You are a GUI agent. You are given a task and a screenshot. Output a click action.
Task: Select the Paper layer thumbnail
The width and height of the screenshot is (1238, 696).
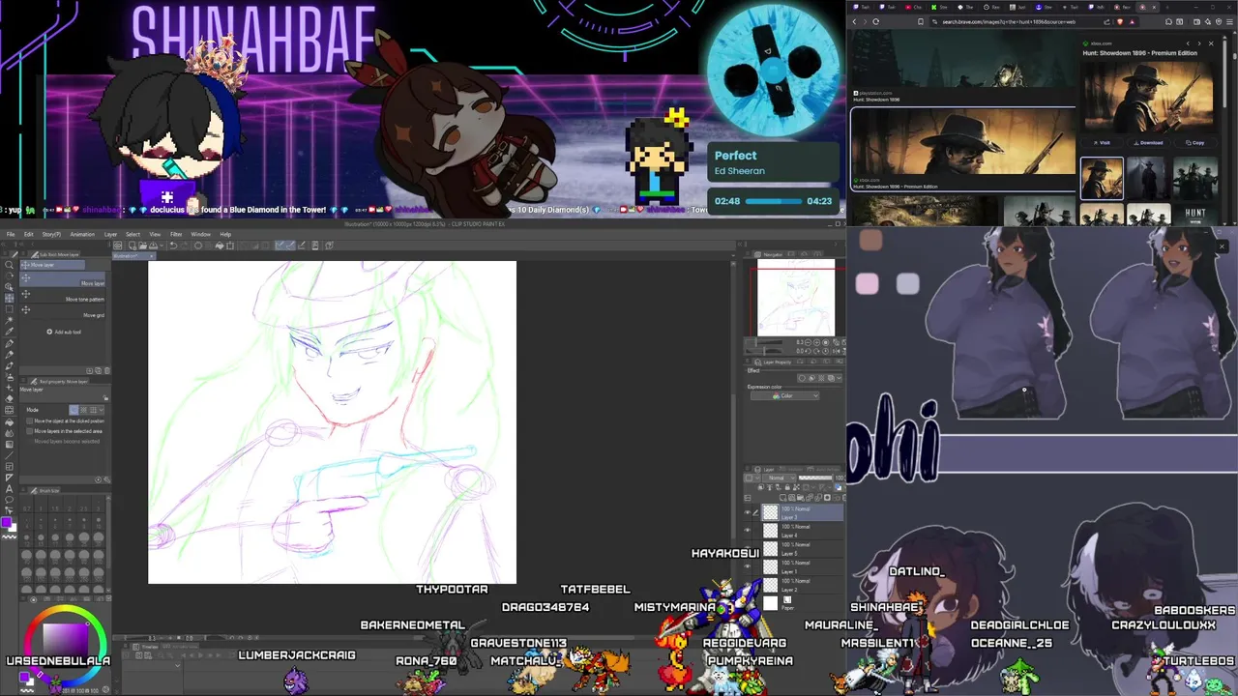tap(770, 603)
